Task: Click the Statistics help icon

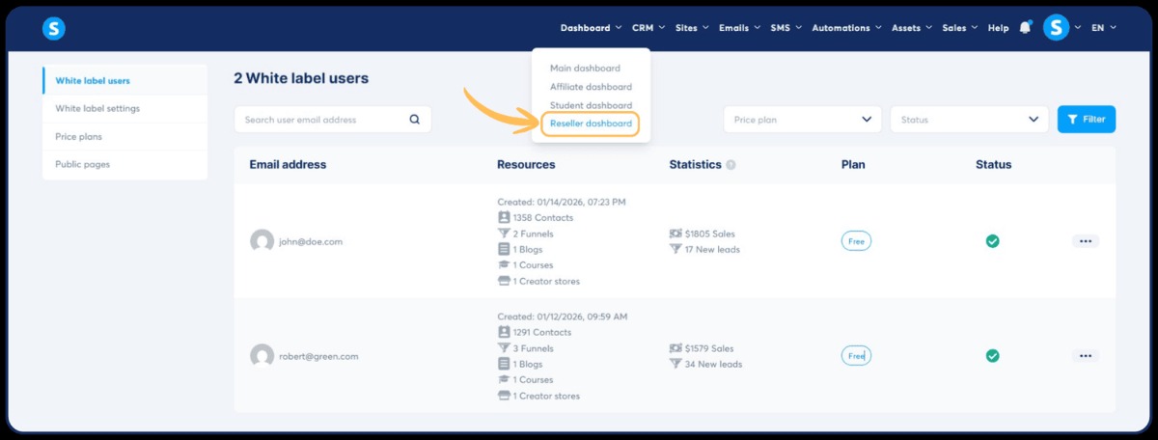Action: 731,165
